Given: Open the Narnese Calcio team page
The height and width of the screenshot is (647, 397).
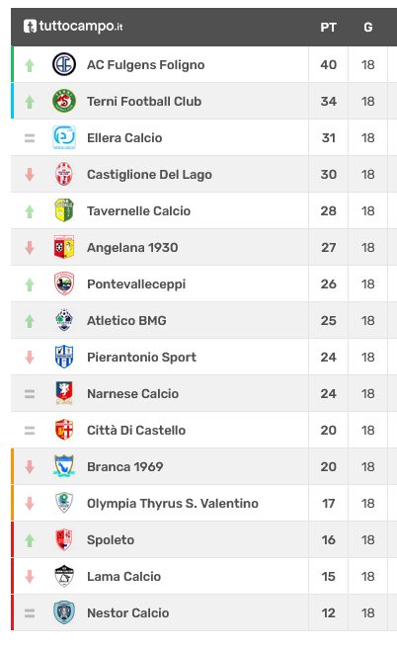Looking at the screenshot, I should (x=133, y=394).
